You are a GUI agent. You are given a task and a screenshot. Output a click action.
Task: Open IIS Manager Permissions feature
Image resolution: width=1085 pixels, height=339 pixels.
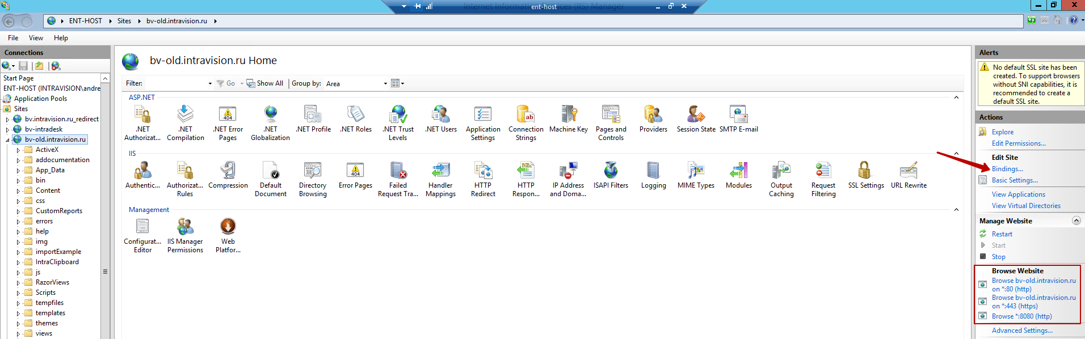pos(185,235)
